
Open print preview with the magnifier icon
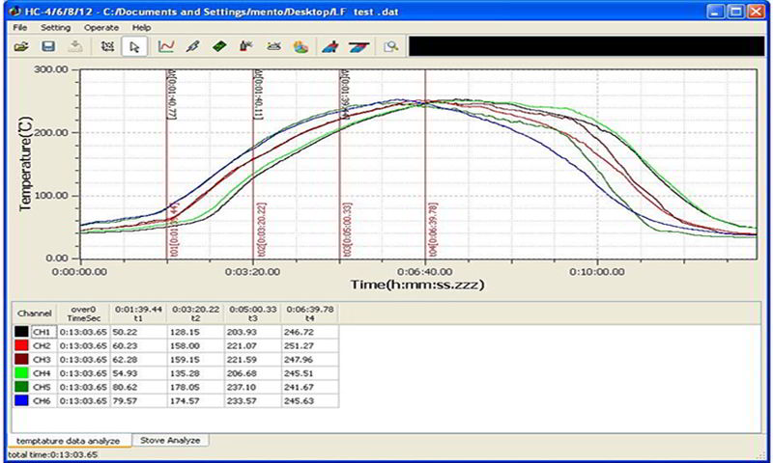pyautogui.click(x=391, y=46)
